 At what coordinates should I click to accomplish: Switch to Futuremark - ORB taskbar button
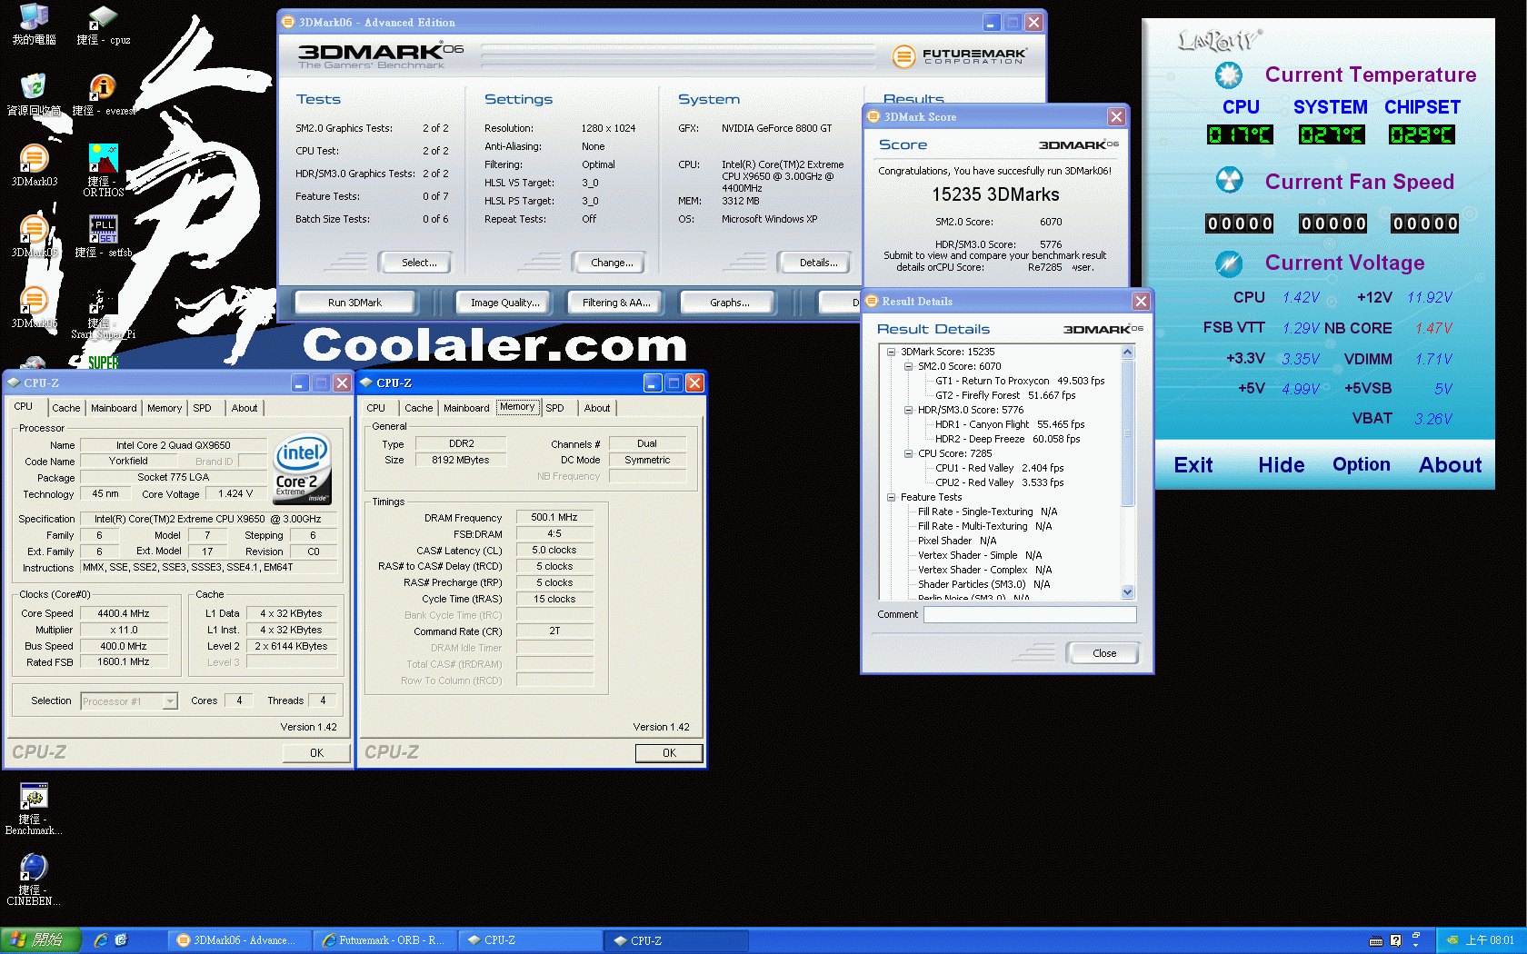385,940
